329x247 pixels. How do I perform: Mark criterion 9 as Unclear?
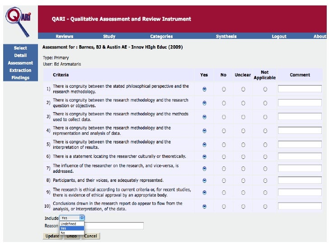[243, 193]
